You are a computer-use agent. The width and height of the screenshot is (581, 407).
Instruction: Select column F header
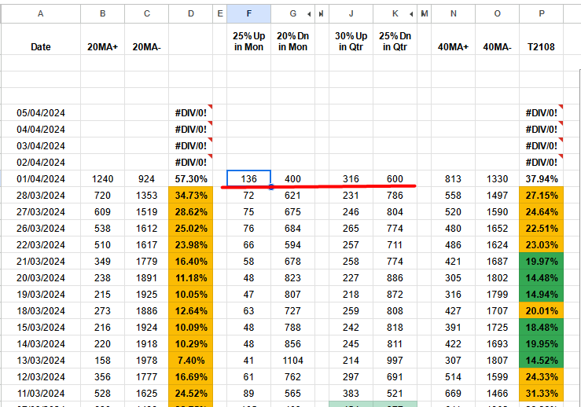coord(248,13)
